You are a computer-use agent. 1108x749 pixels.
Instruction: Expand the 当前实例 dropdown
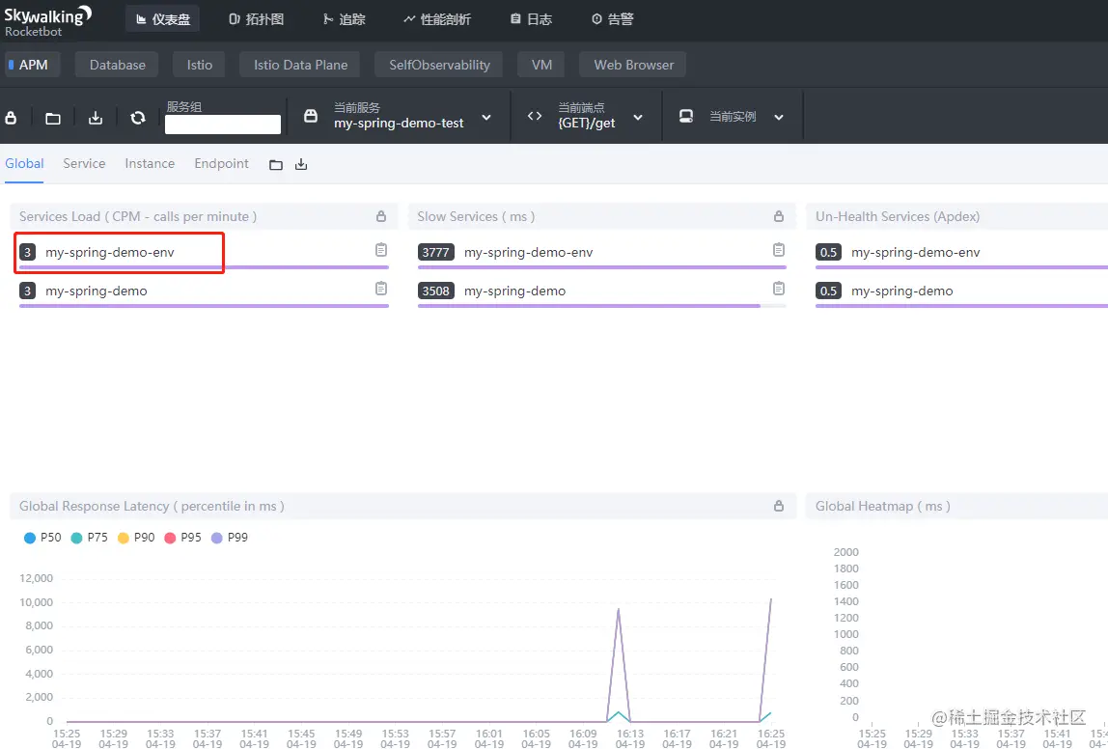pyautogui.click(x=779, y=118)
